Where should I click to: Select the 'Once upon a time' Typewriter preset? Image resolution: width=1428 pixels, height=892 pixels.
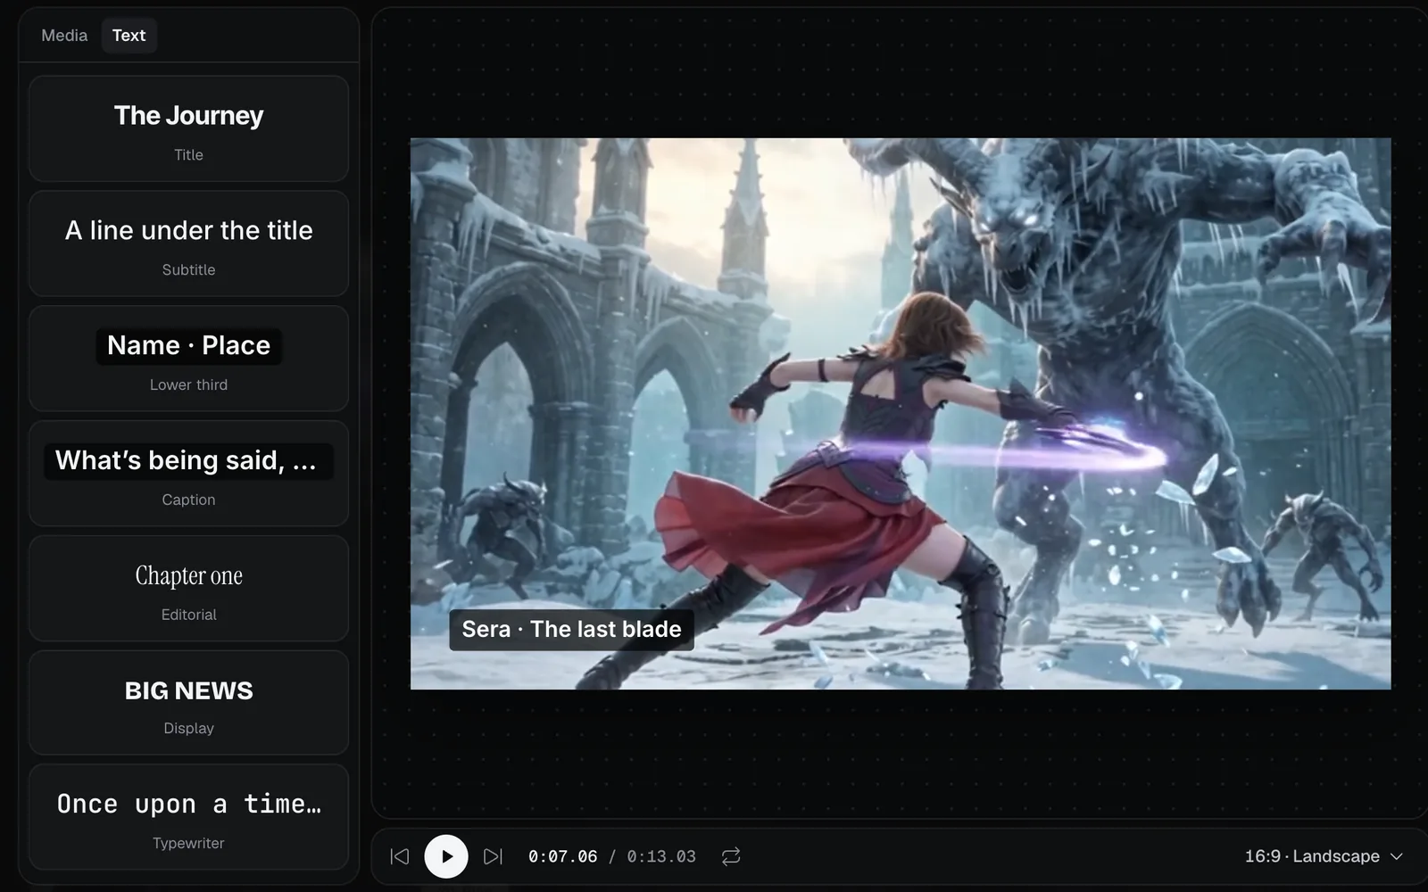pyautogui.click(x=188, y=817)
